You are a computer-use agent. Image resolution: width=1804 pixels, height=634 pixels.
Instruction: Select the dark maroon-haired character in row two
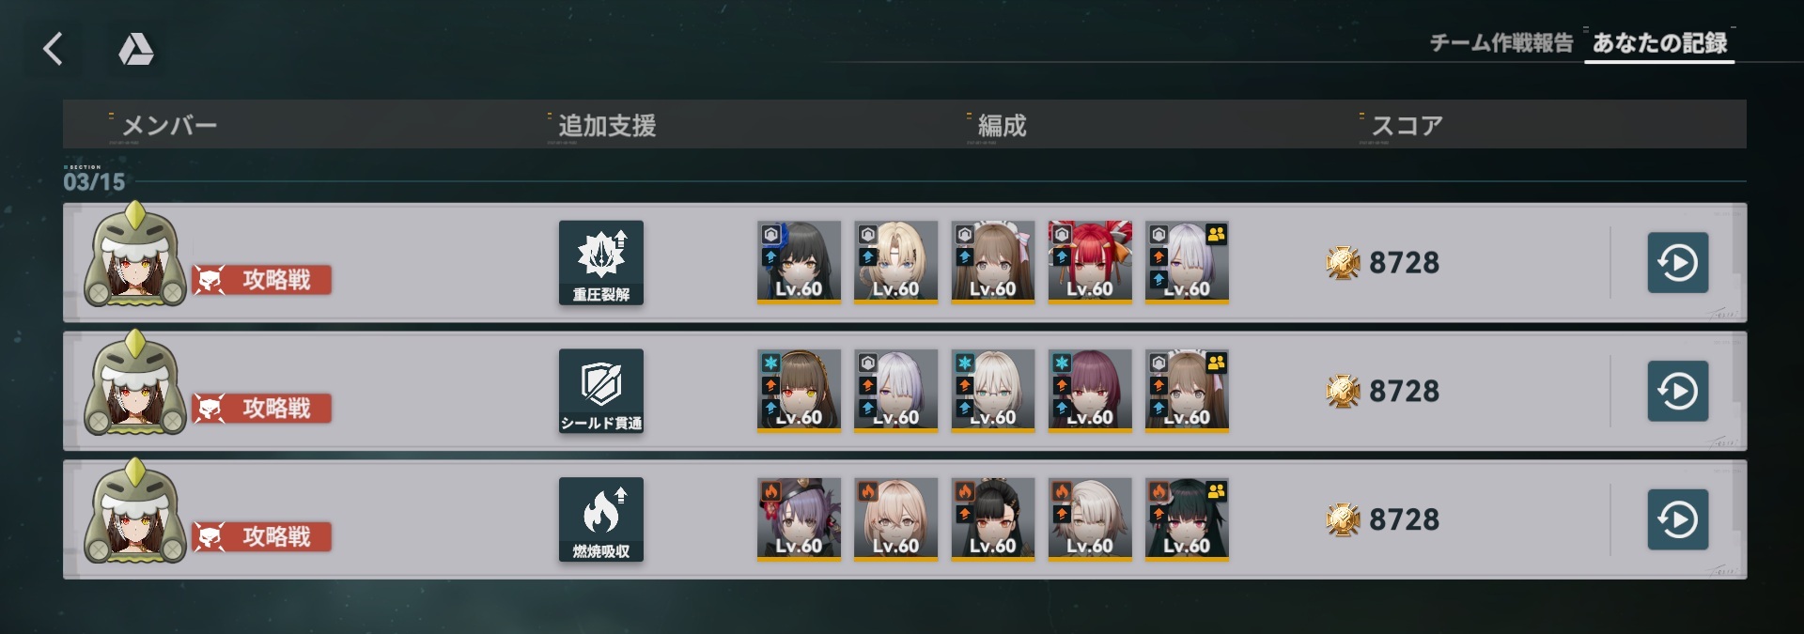(1090, 391)
